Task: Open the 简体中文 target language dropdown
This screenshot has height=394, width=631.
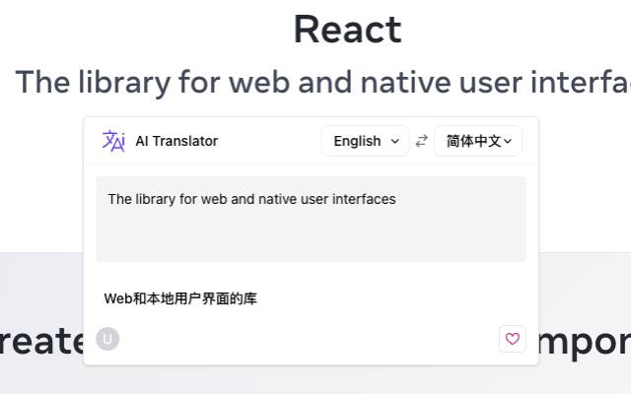Action: coord(478,141)
